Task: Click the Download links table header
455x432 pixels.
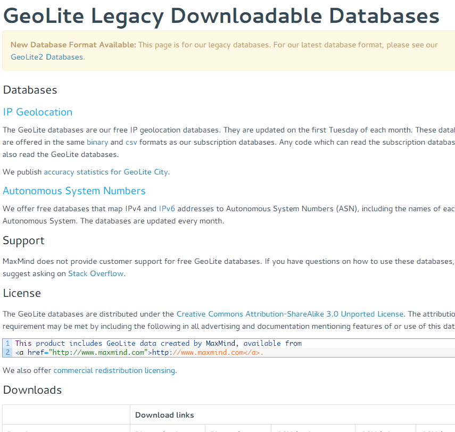Action: click(x=164, y=415)
